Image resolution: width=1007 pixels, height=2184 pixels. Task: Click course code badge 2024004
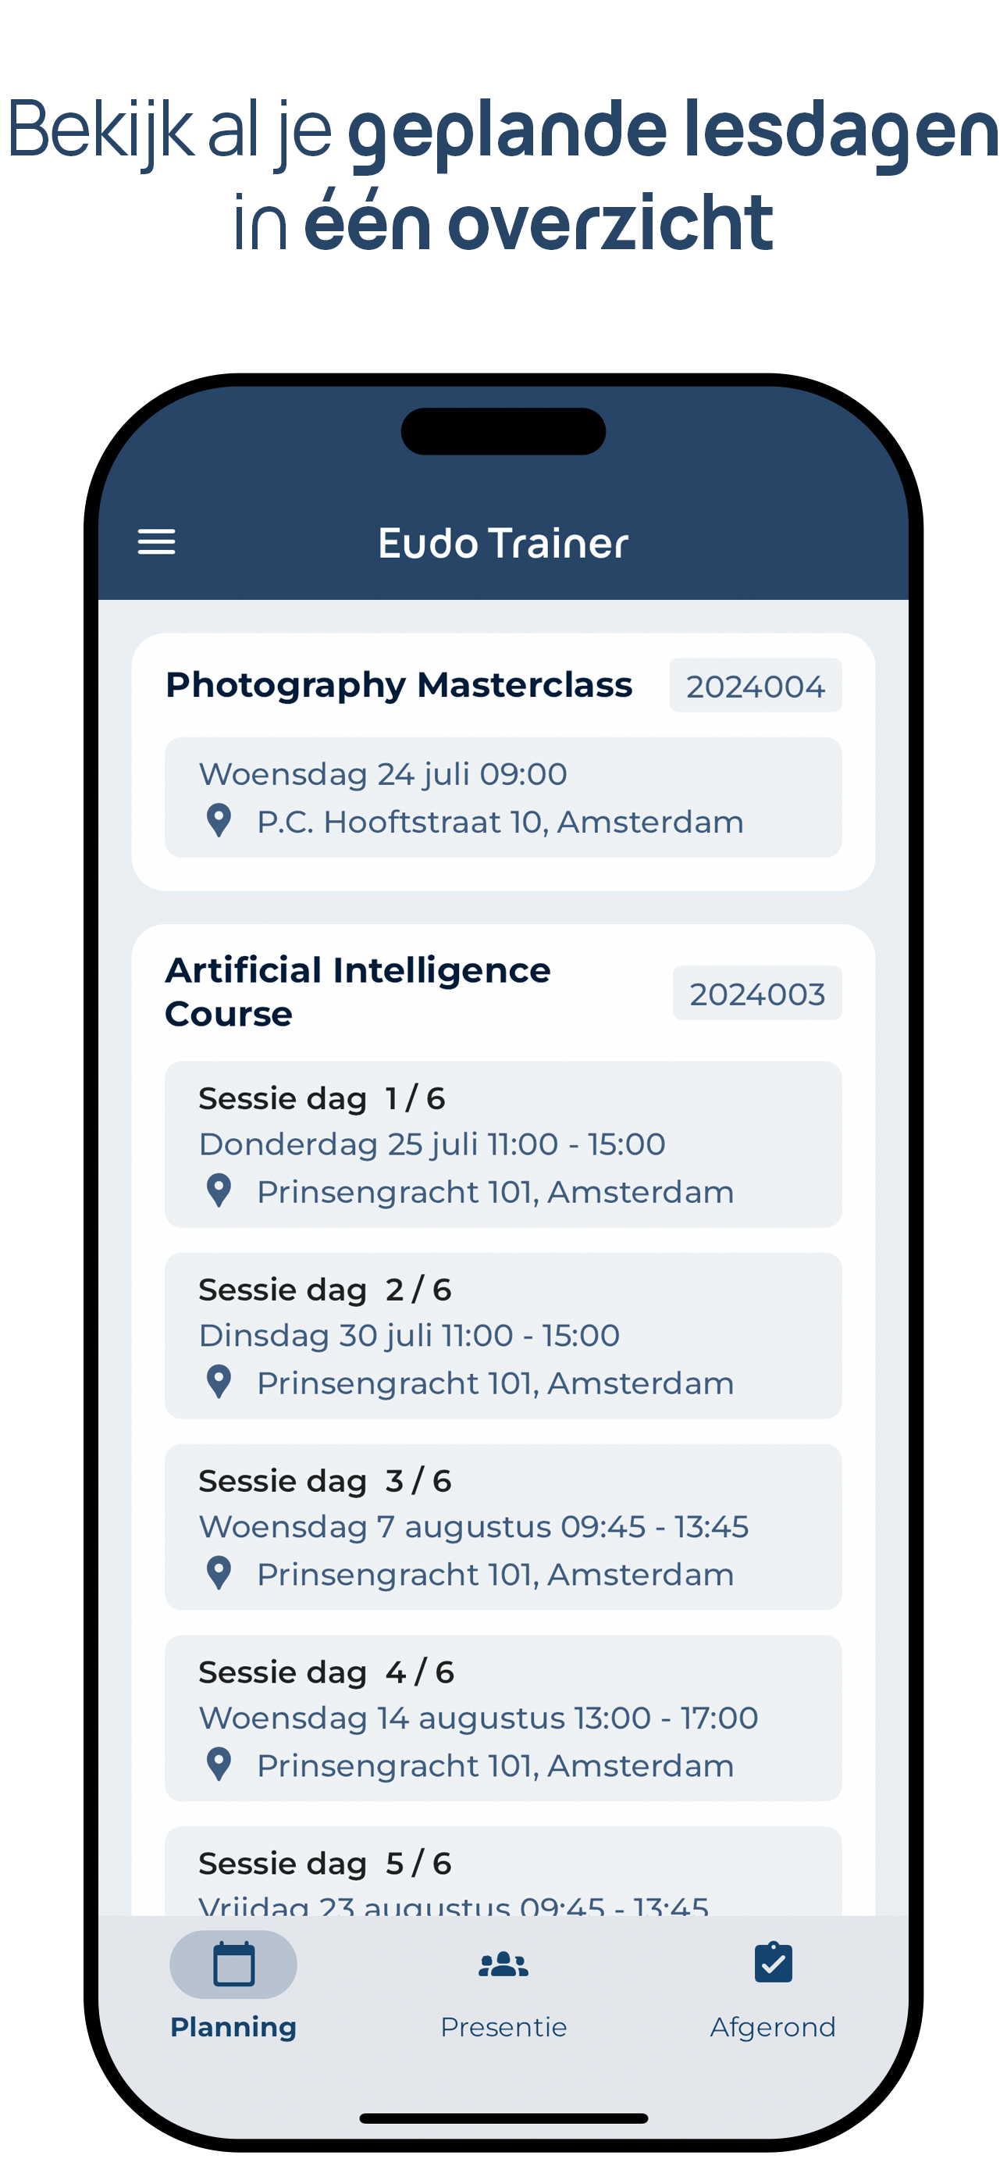(x=754, y=685)
